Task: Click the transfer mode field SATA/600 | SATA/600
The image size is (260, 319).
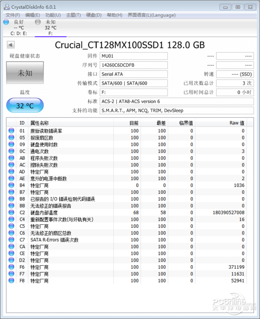Action: click(x=133, y=83)
